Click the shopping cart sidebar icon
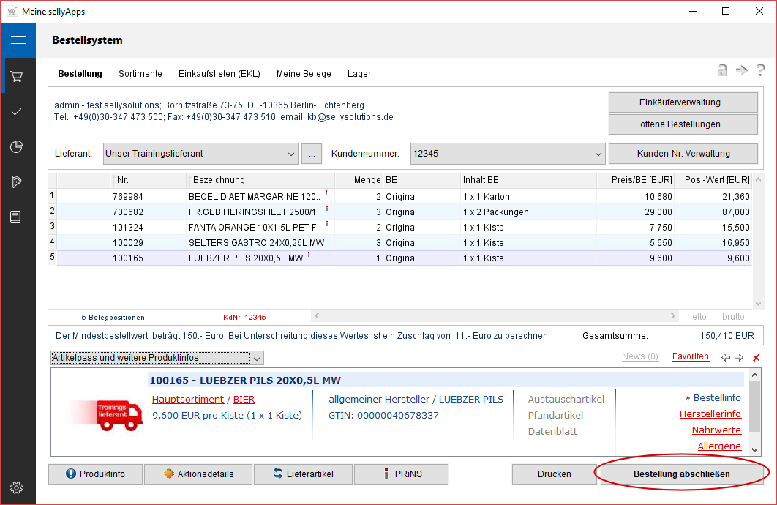The height and width of the screenshot is (505, 777). [18, 76]
